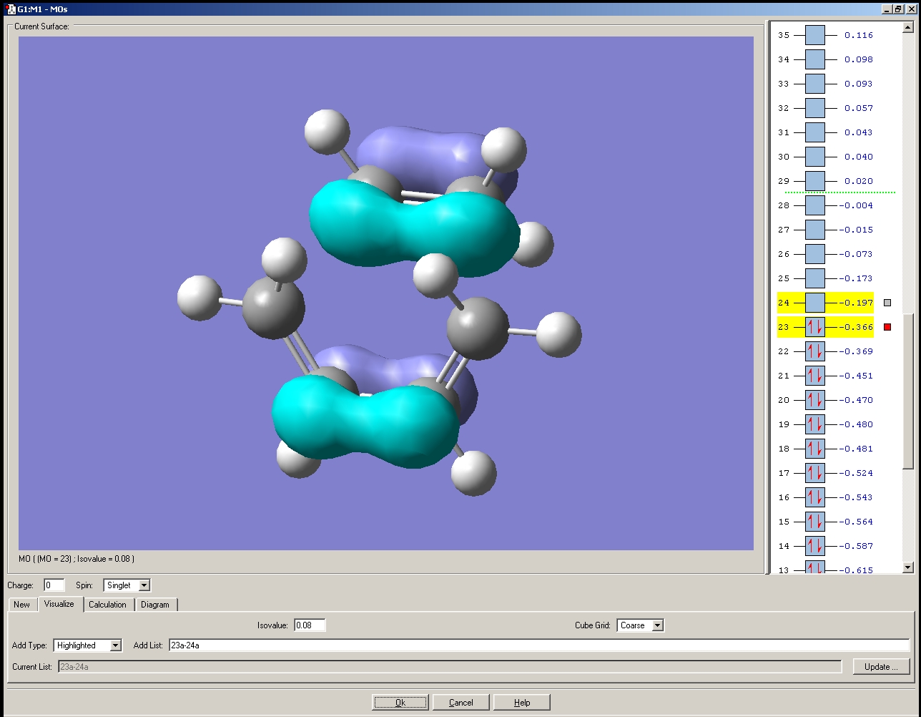The image size is (921, 717).
Task: Select the occupied orbital 23 box
Action: click(814, 327)
